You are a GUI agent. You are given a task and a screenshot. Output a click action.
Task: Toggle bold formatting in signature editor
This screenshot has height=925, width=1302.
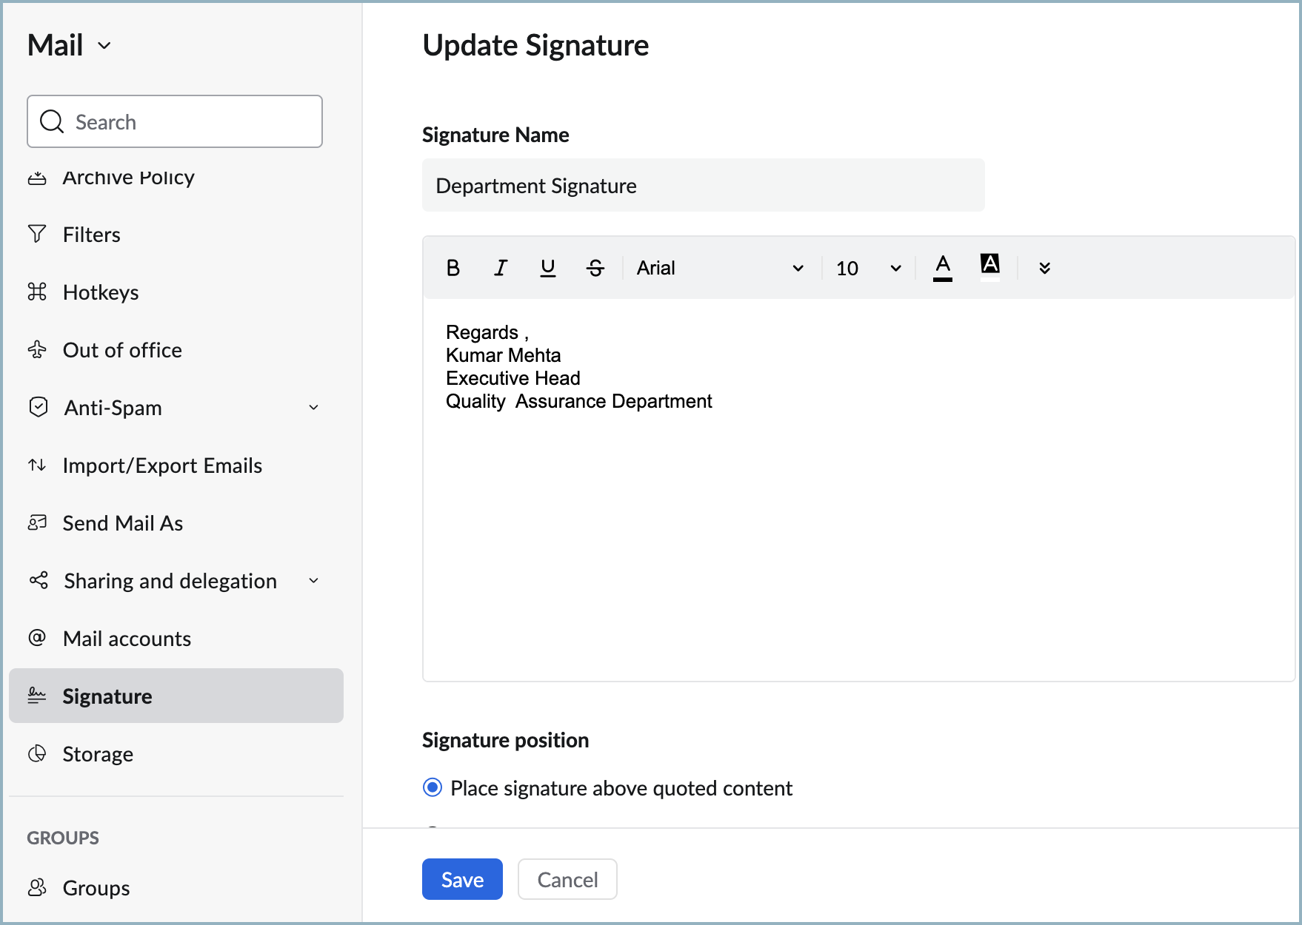(453, 268)
